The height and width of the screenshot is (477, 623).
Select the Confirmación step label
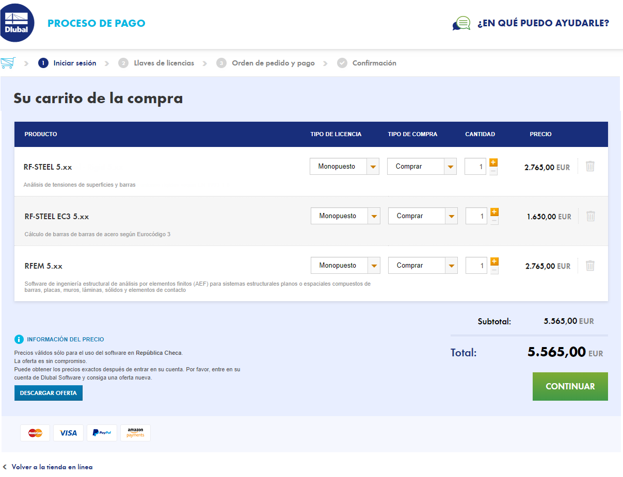coord(374,63)
